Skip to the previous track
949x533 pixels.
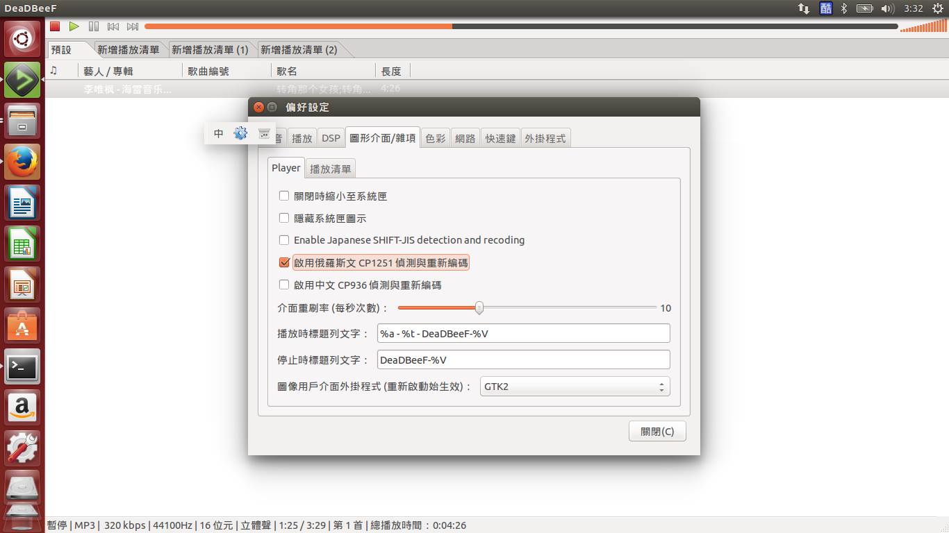113,26
